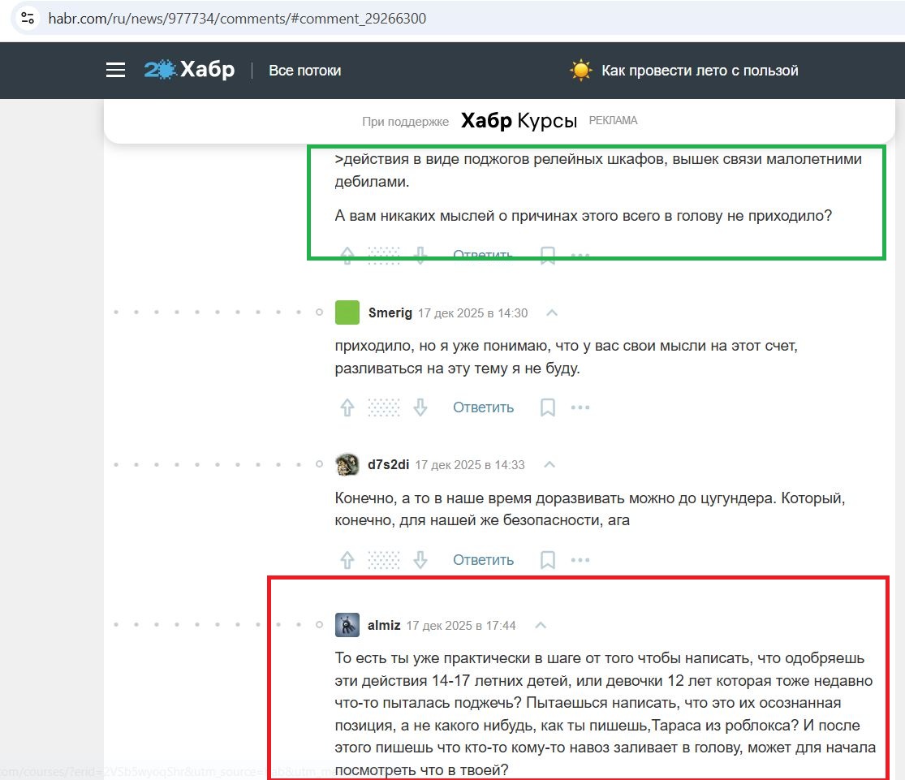Screen dimensions: 905x780
Task: Click the site settings icon in the address bar
Action: tap(28, 19)
